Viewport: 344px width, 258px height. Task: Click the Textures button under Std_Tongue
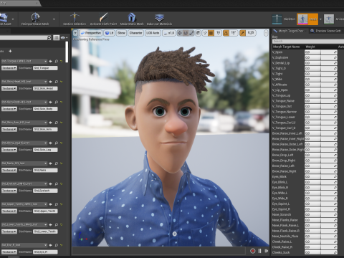[x=9, y=68]
